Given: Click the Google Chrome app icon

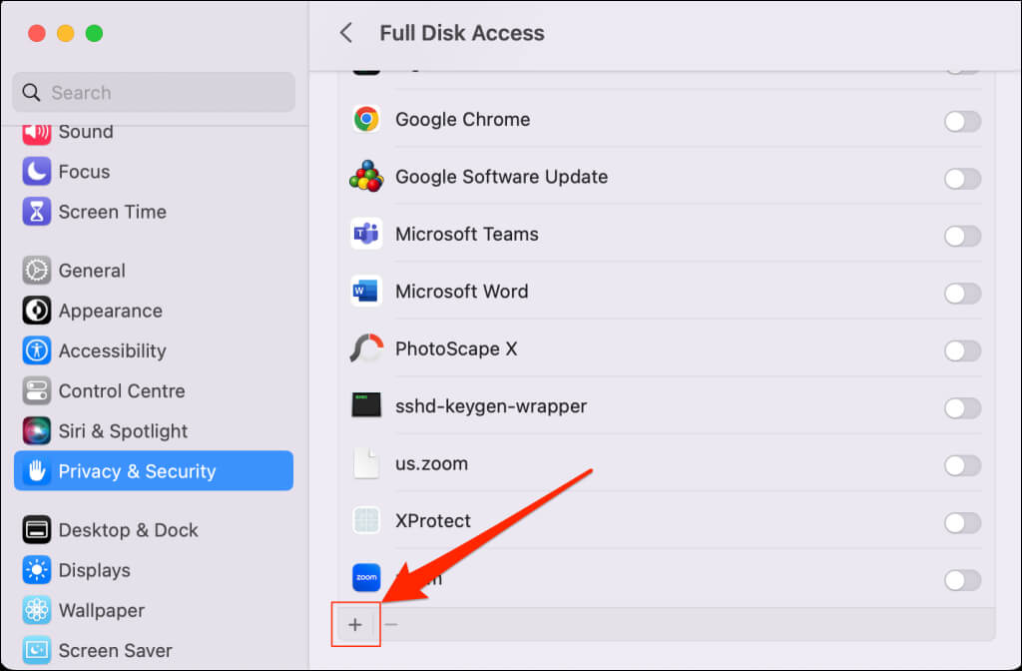Looking at the screenshot, I should point(366,120).
